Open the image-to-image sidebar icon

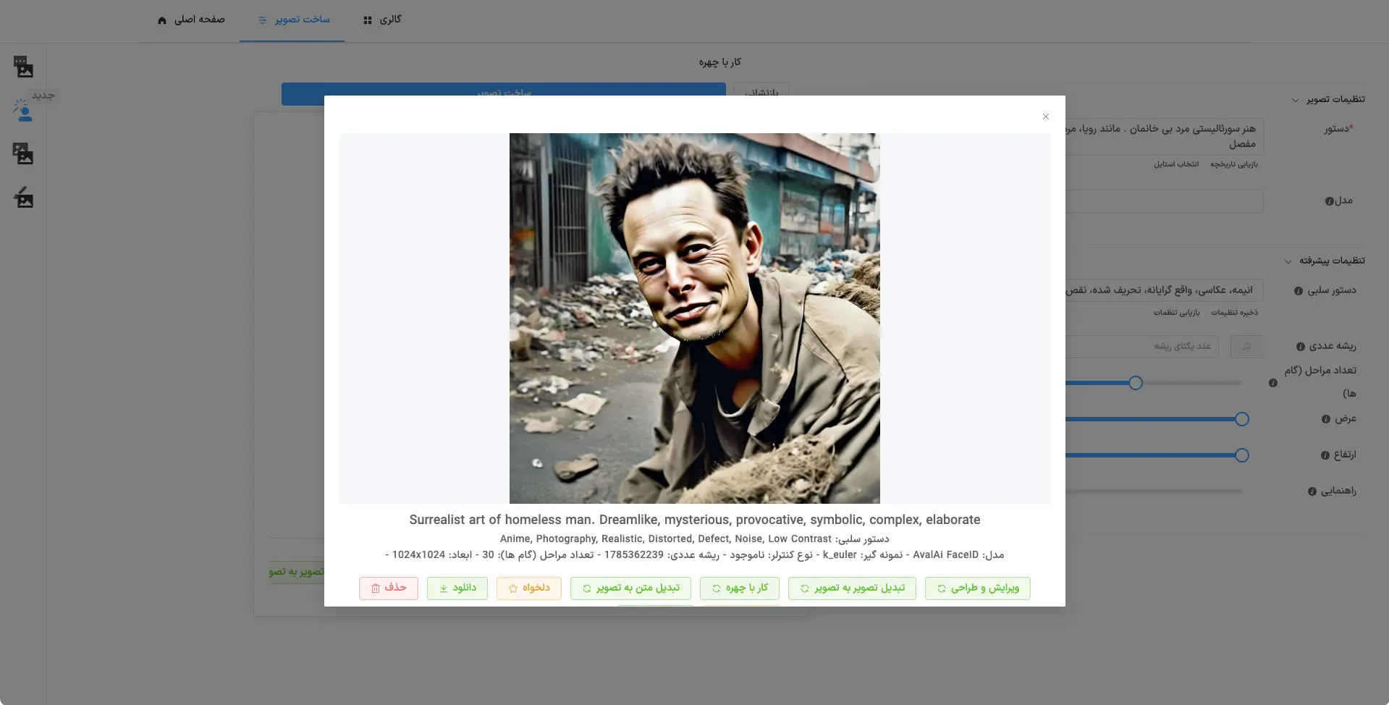[23, 153]
